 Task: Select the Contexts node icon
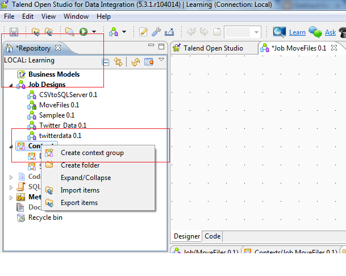pos(21,146)
